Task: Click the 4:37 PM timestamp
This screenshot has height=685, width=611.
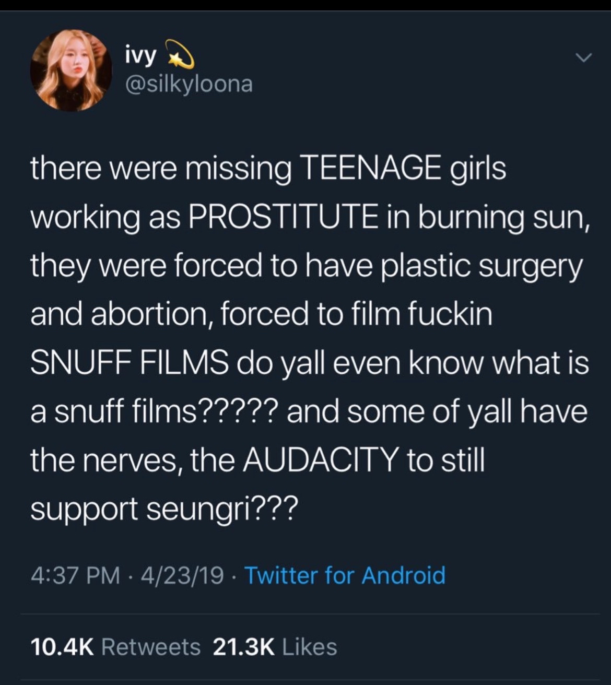Action: (75, 575)
